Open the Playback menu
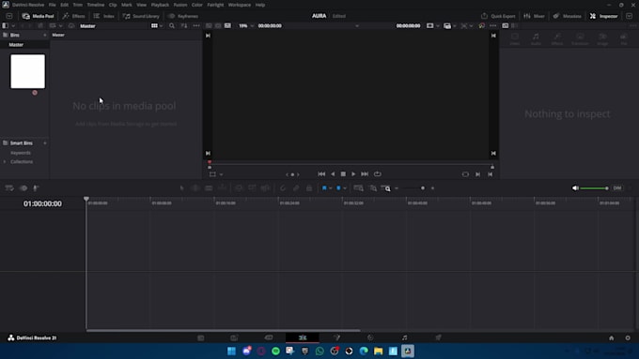The height and width of the screenshot is (359, 639). click(x=160, y=5)
